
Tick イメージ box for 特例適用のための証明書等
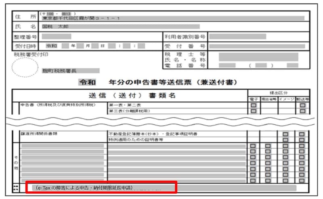[285, 140]
